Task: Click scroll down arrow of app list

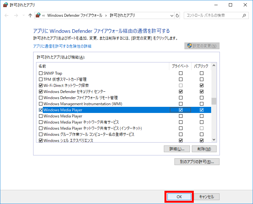Action: coord(214,140)
